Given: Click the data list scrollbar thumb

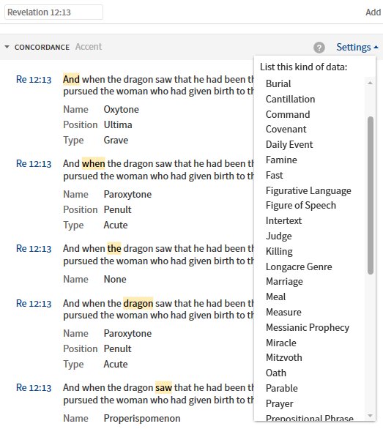Looking at the screenshot, I should (x=371, y=195).
